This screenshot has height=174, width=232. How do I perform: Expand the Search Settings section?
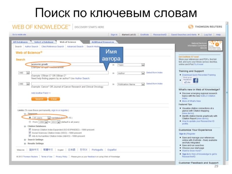[x=25, y=140]
